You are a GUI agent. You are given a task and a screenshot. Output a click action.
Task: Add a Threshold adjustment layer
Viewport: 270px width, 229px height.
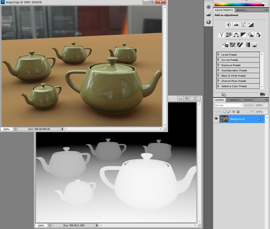click(240, 45)
